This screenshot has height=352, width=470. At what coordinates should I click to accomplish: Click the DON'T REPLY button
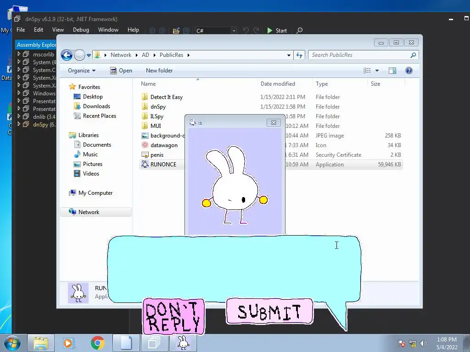[x=173, y=316]
